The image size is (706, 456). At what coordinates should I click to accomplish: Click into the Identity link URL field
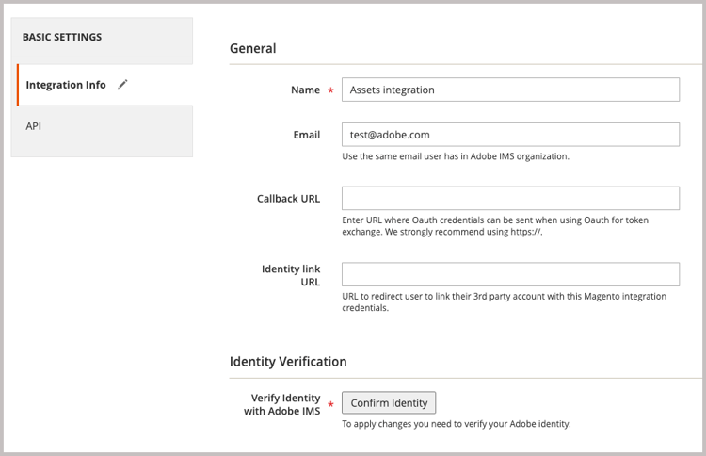pyautogui.click(x=510, y=274)
